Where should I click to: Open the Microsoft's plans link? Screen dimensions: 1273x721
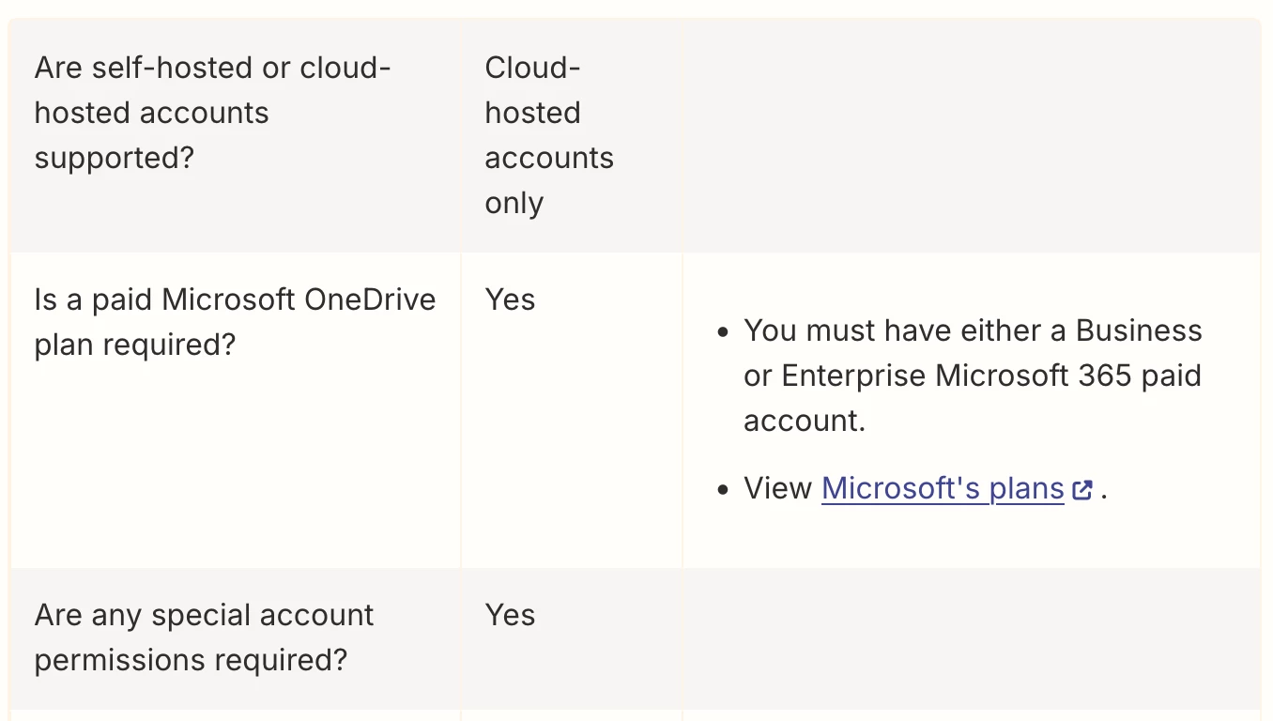(x=943, y=488)
